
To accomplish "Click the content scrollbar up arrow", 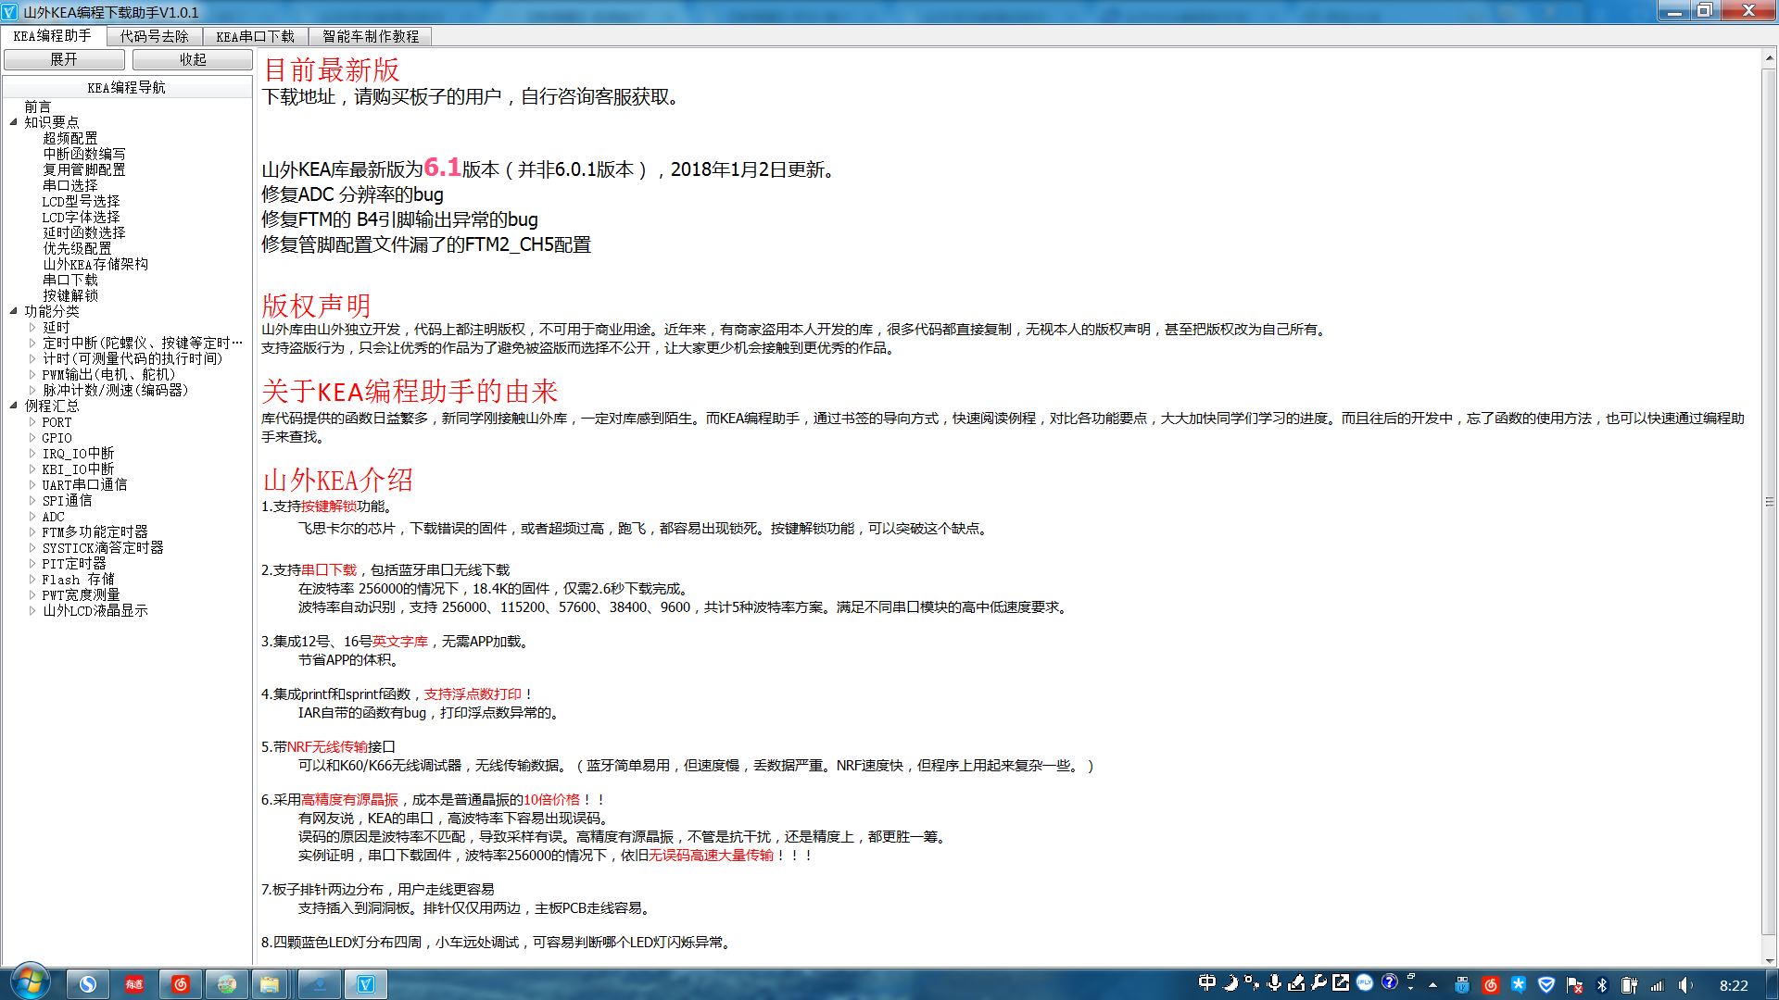I will coord(1769,57).
